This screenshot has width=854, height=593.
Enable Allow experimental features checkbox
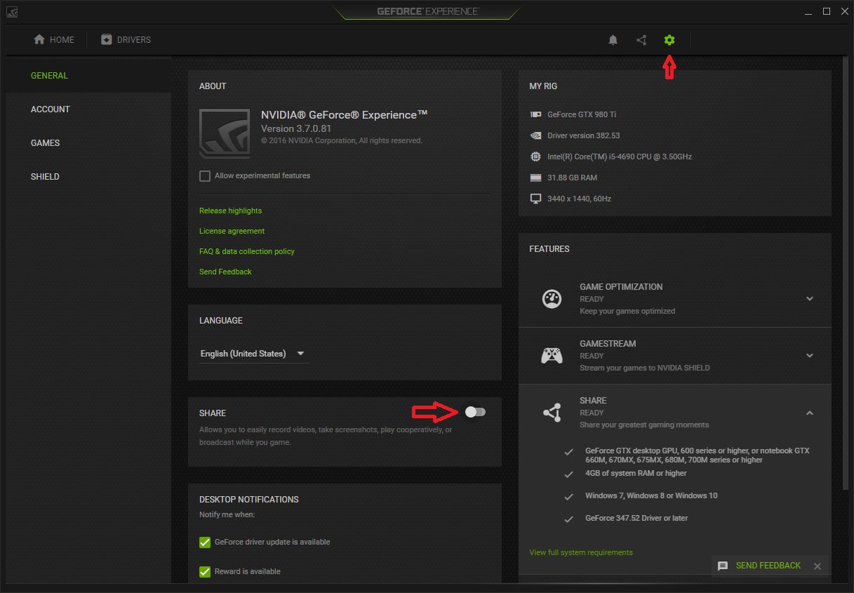pyautogui.click(x=205, y=176)
